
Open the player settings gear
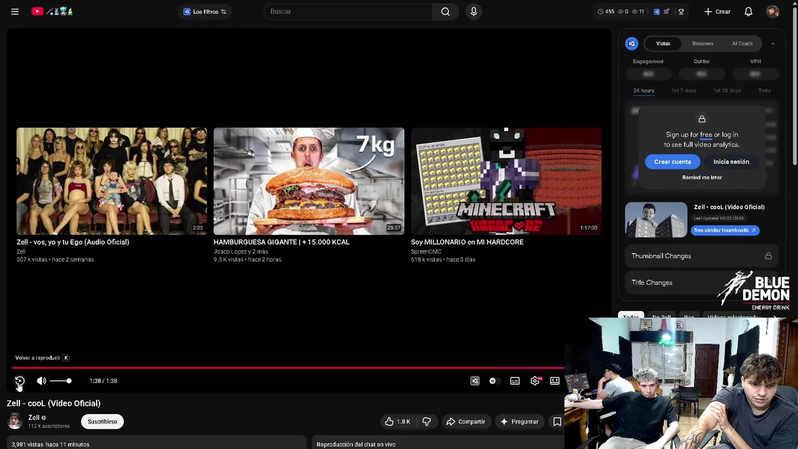[x=535, y=380]
